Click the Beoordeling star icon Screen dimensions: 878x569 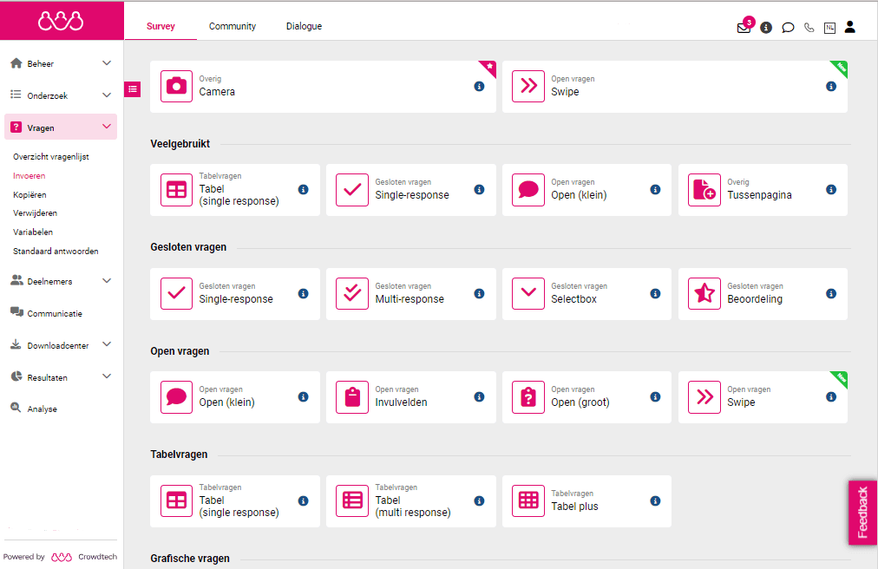click(x=704, y=293)
